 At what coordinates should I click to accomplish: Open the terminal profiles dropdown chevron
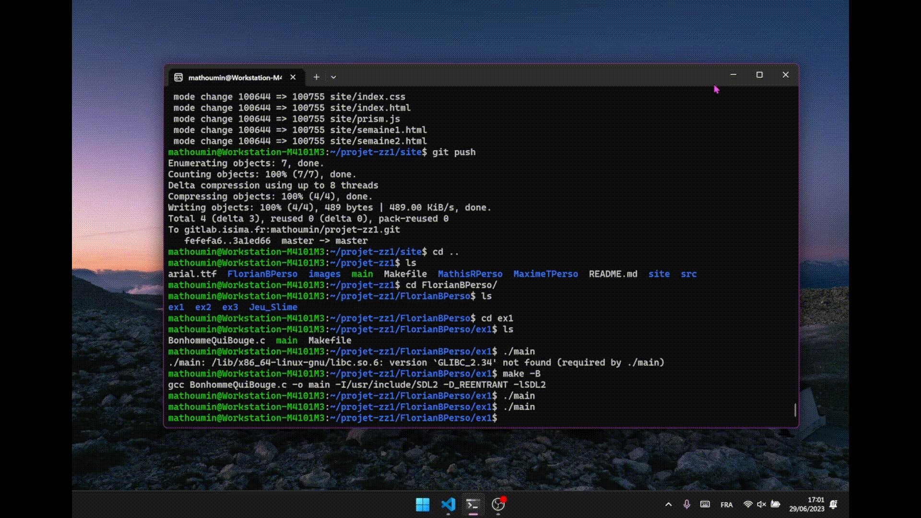point(333,77)
